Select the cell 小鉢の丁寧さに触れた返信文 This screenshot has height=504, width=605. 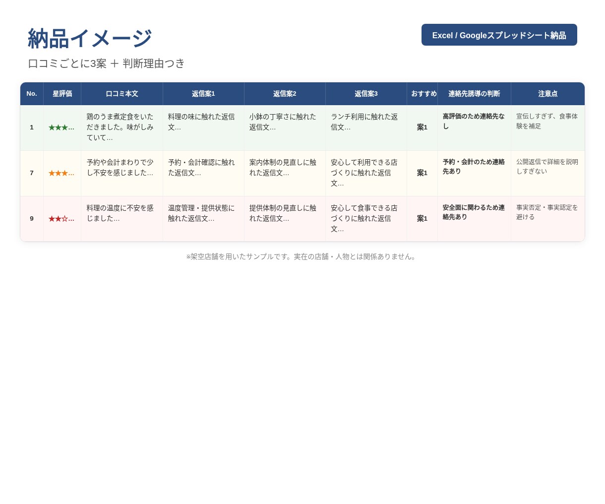(285, 128)
